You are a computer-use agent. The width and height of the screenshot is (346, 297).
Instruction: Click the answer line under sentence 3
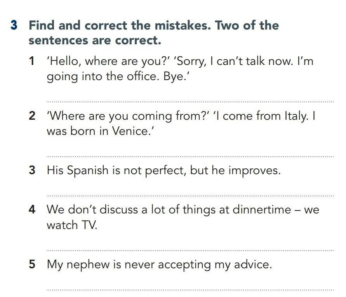point(190,196)
